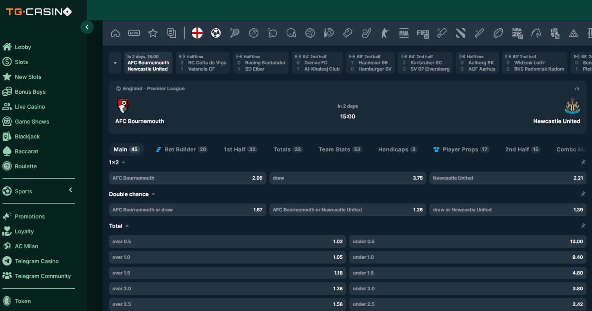The image size is (592, 311).
Task: Collapse the Double chance section
Action: (x=153, y=194)
